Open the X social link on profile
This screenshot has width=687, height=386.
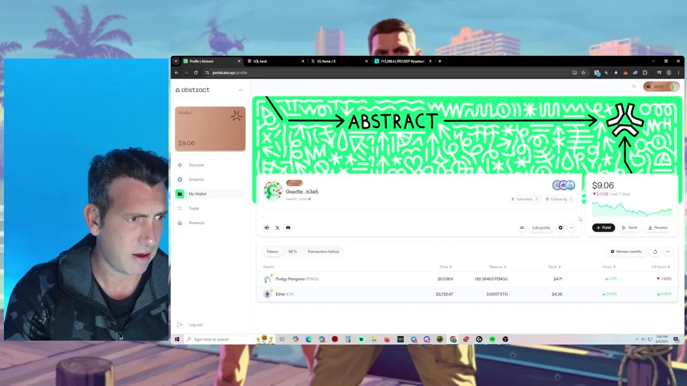[277, 228]
